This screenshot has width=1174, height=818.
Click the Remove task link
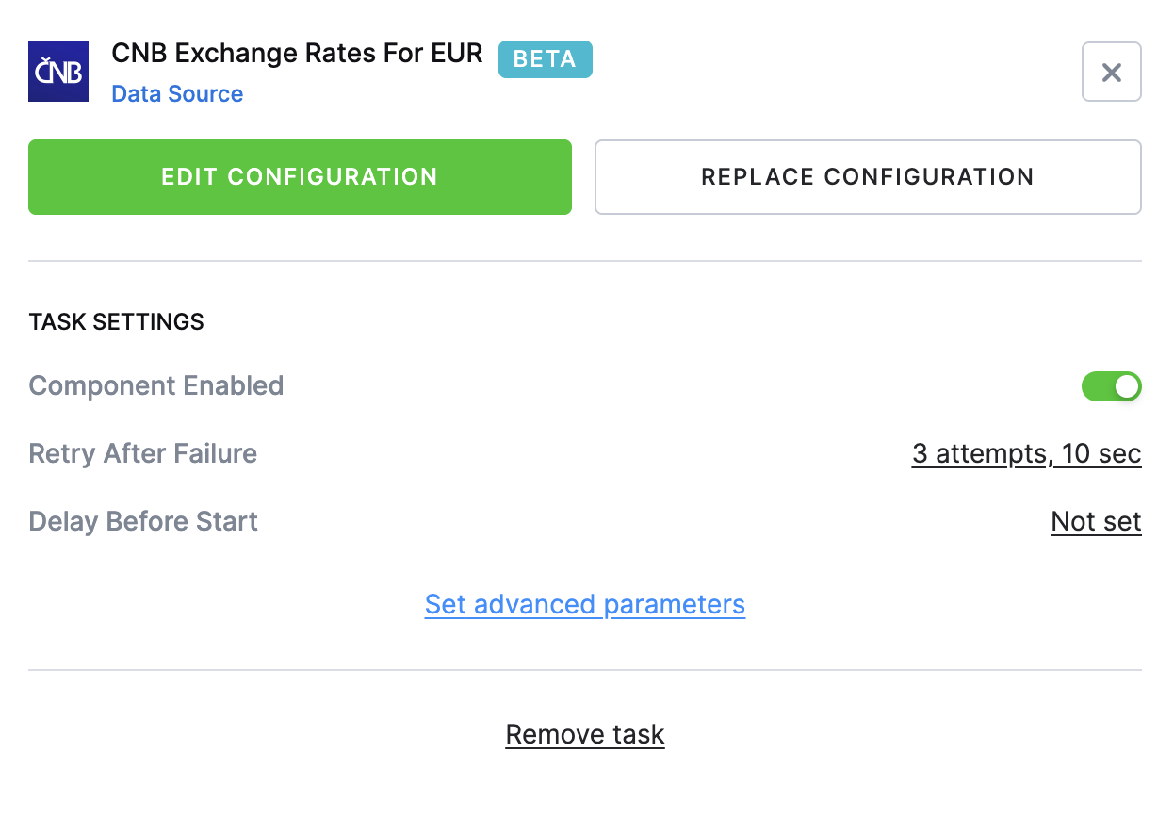[585, 734]
